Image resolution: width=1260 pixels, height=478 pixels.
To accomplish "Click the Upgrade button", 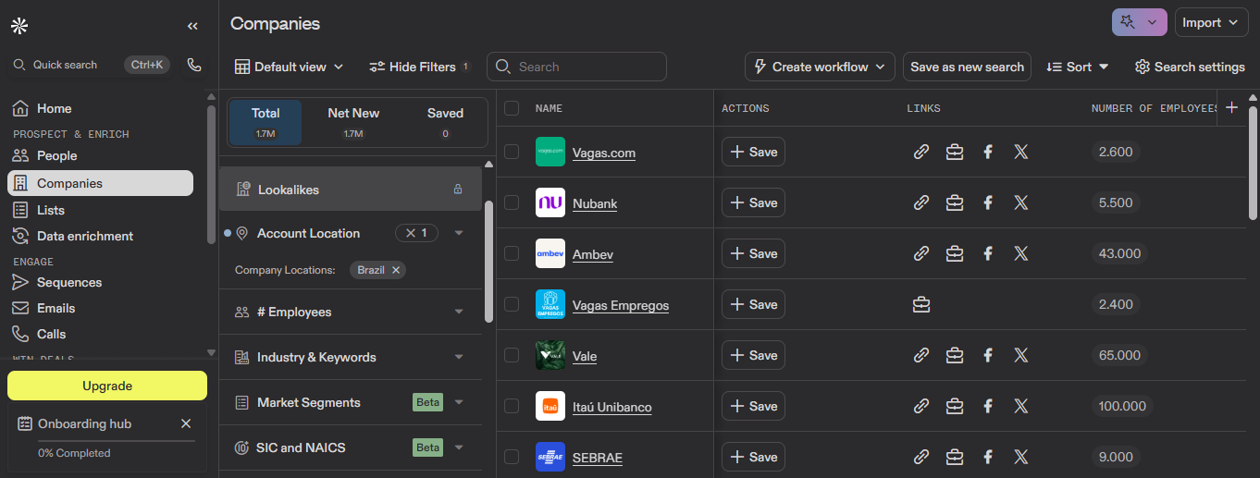I will coord(107,386).
